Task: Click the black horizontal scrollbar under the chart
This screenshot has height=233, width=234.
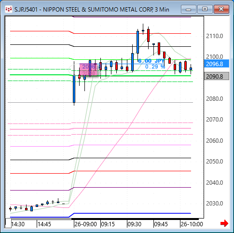Action: [135, 219]
